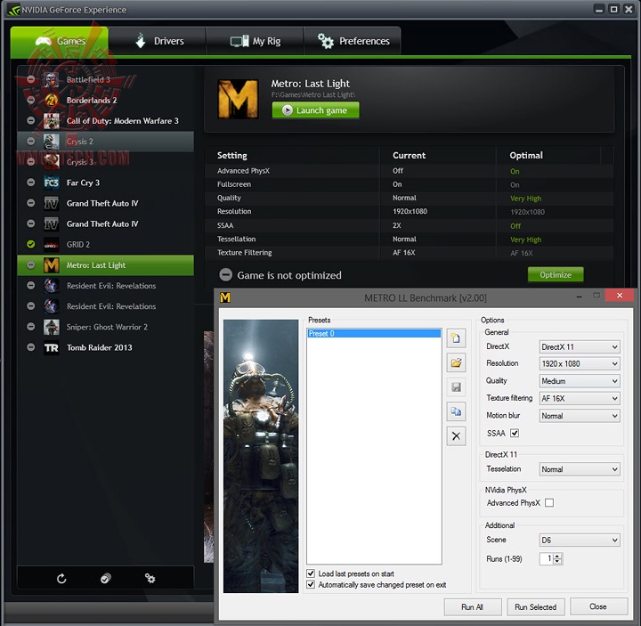Viewport: 641px width, 626px height.
Task: Duplicate preset with the copy icon
Action: [456, 411]
